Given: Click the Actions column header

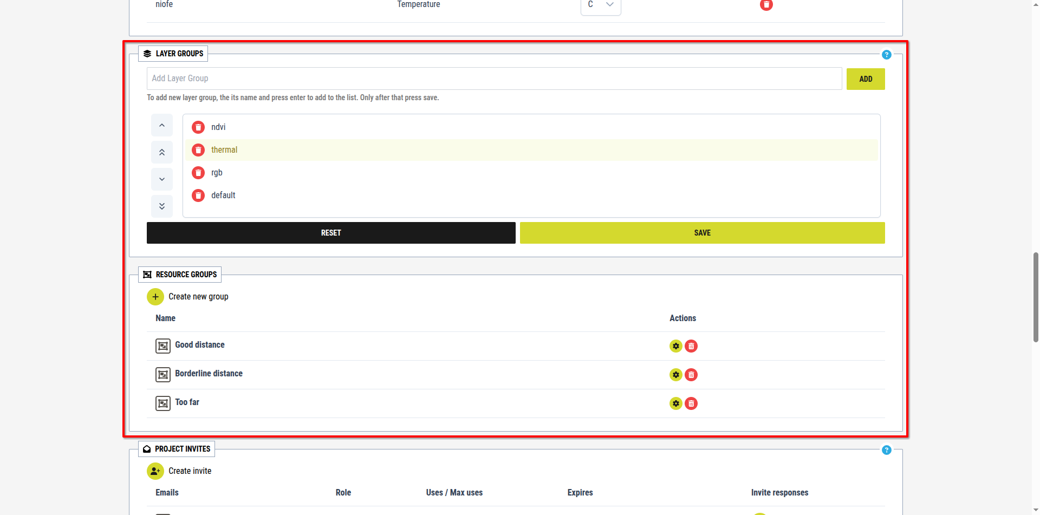Looking at the screenshot, I should (x=682, y=318).
